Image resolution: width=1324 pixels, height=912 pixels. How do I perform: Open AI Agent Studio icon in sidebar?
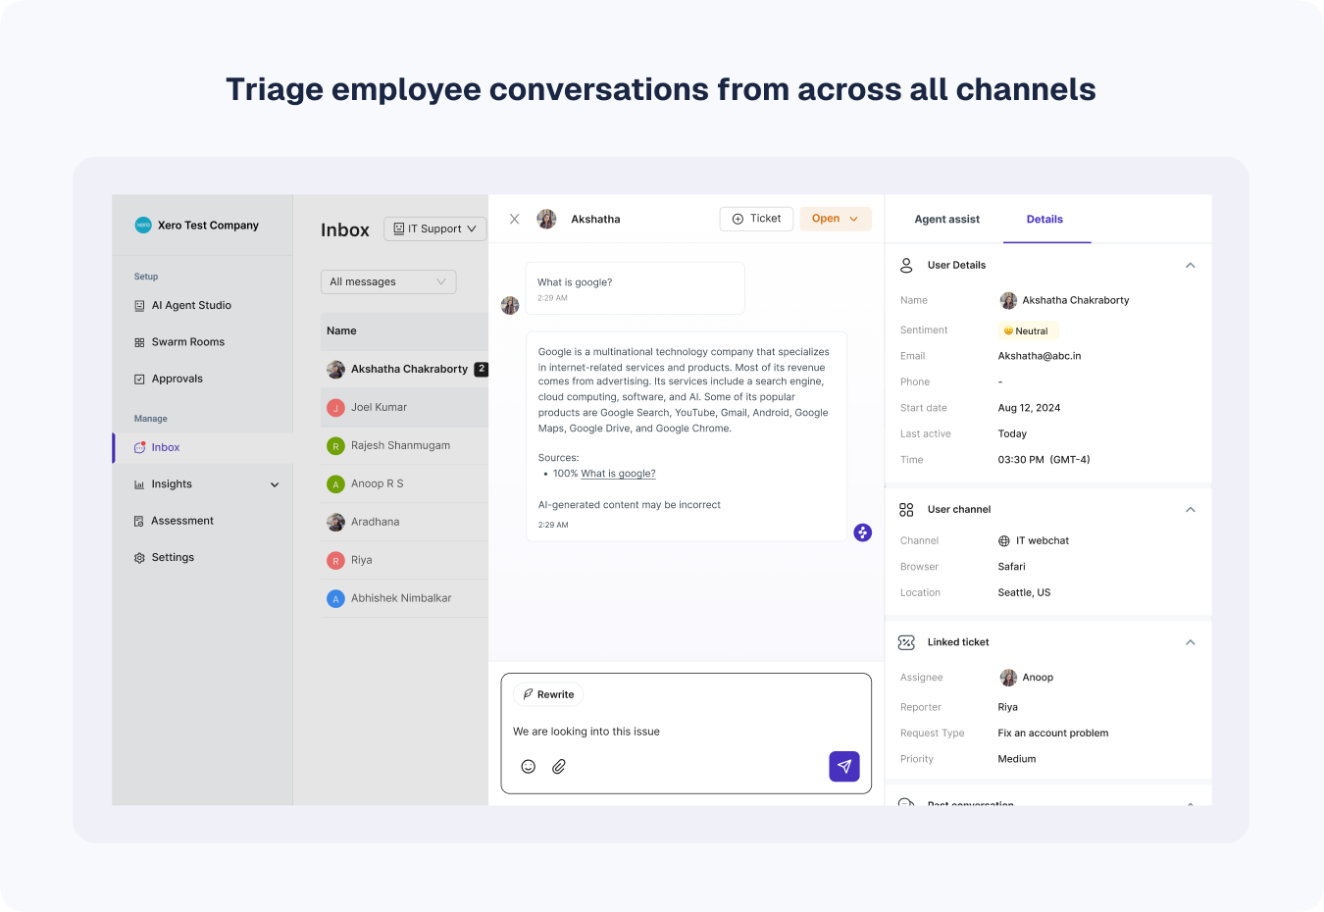point(139,306)
